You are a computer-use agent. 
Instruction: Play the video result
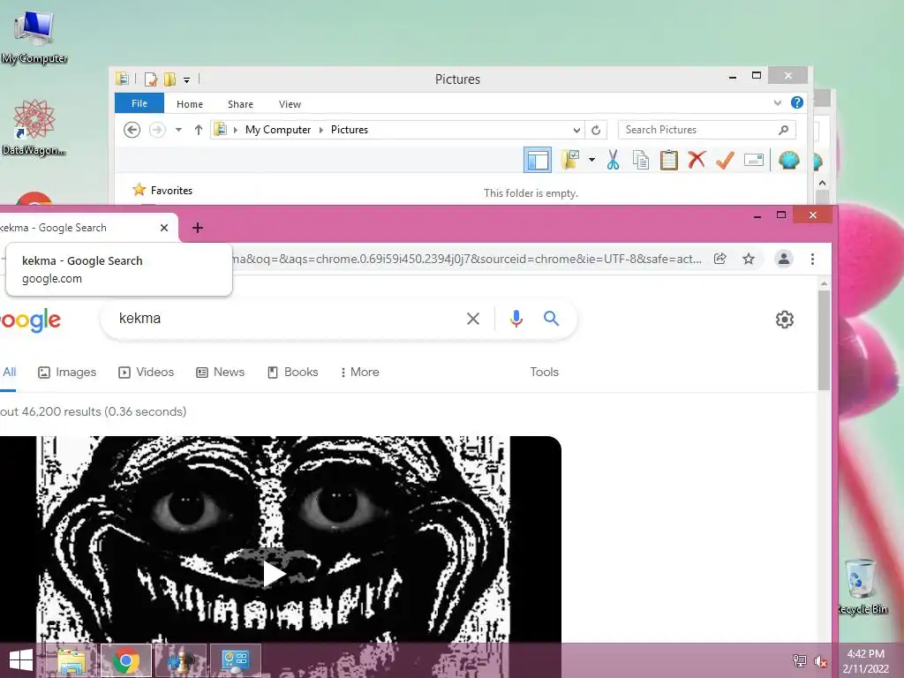click(274, 574)
